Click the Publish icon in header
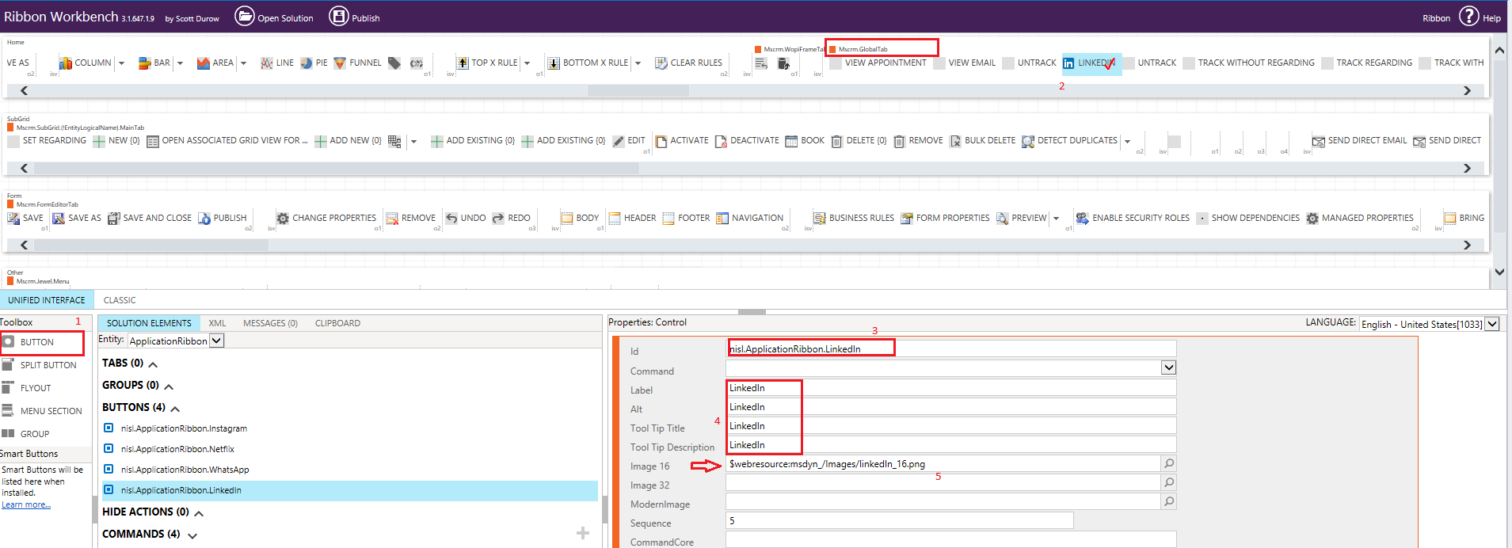Viewport: 1512px width, 548px height. click(x=339, y=17)
